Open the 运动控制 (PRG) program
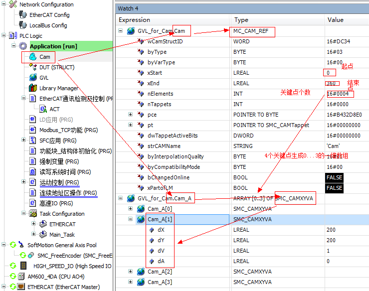Viewport: 369px width, 291px height. coord(59,182)
